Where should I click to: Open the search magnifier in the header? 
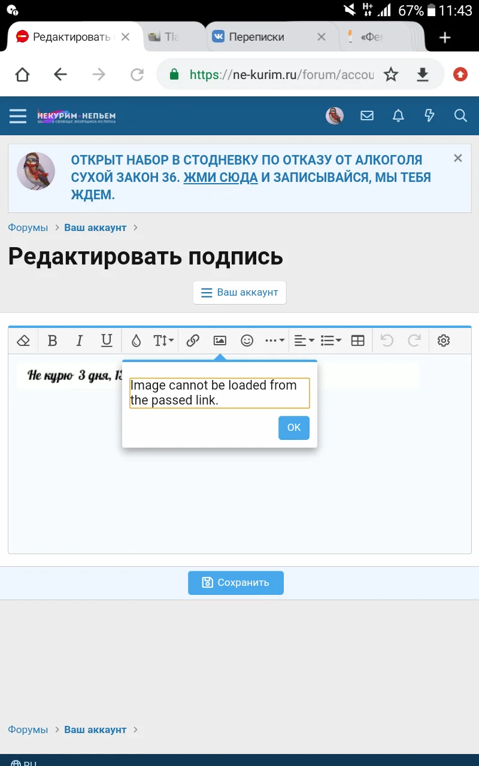460,115
